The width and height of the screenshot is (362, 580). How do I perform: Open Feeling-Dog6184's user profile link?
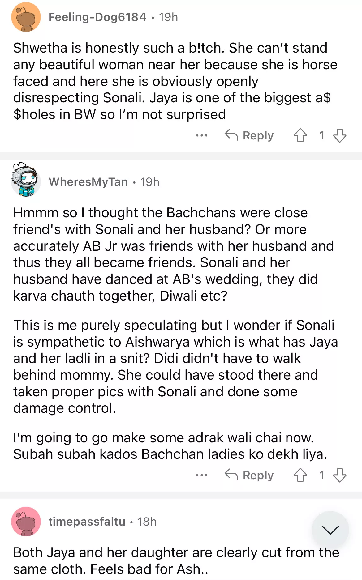pos(97,17)
